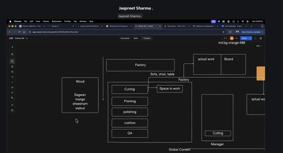Select the Wood box on the canvas

point(80,95)
